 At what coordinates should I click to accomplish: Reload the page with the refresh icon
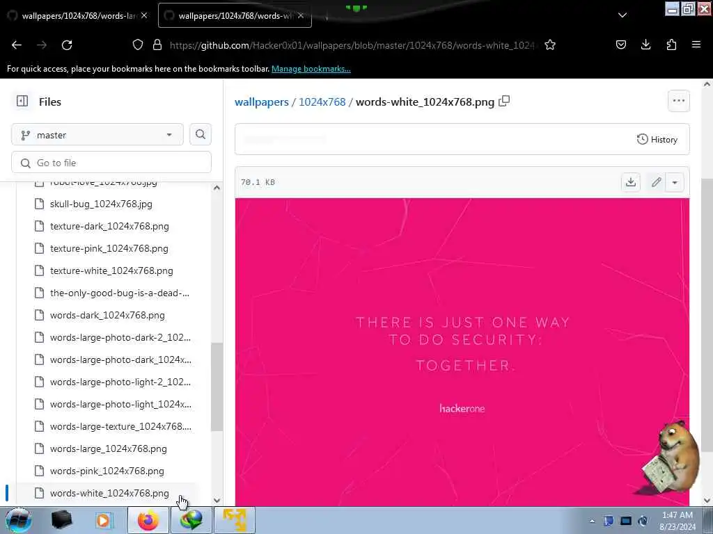point(67,45)
